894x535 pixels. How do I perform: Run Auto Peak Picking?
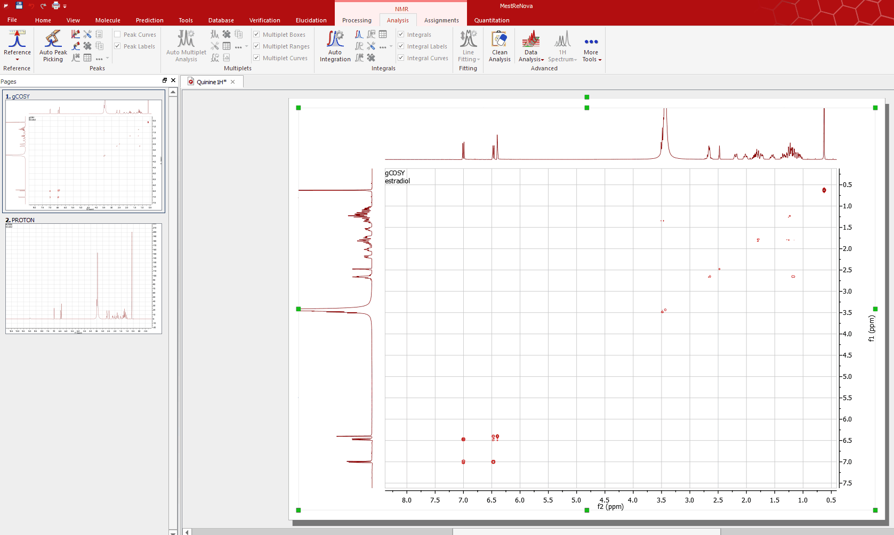click(53, 46)
